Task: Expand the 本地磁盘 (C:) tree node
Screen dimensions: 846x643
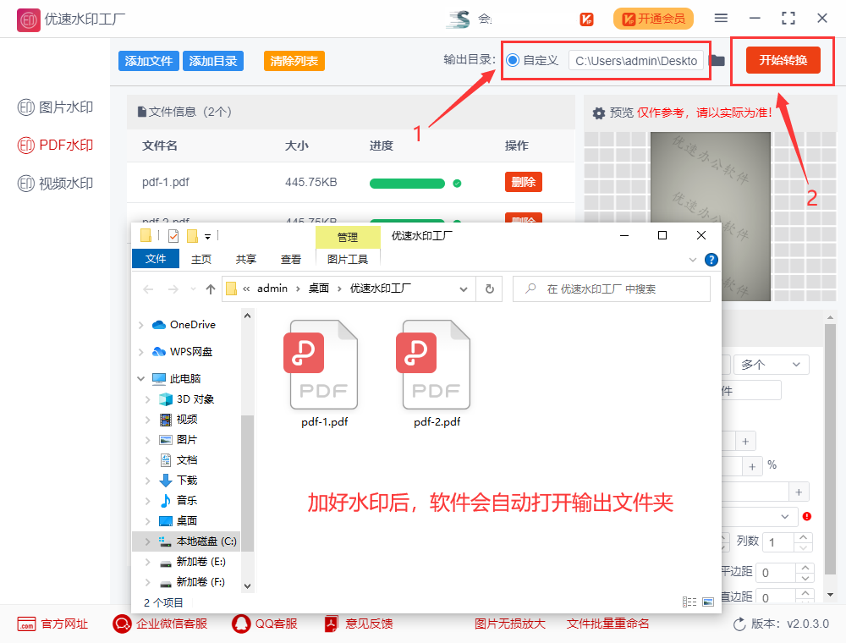Action: click(x=147, y=541)
